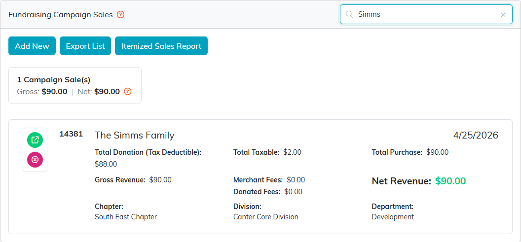Click the $88.00 tax deductible donation value

(x=106, y=164)
